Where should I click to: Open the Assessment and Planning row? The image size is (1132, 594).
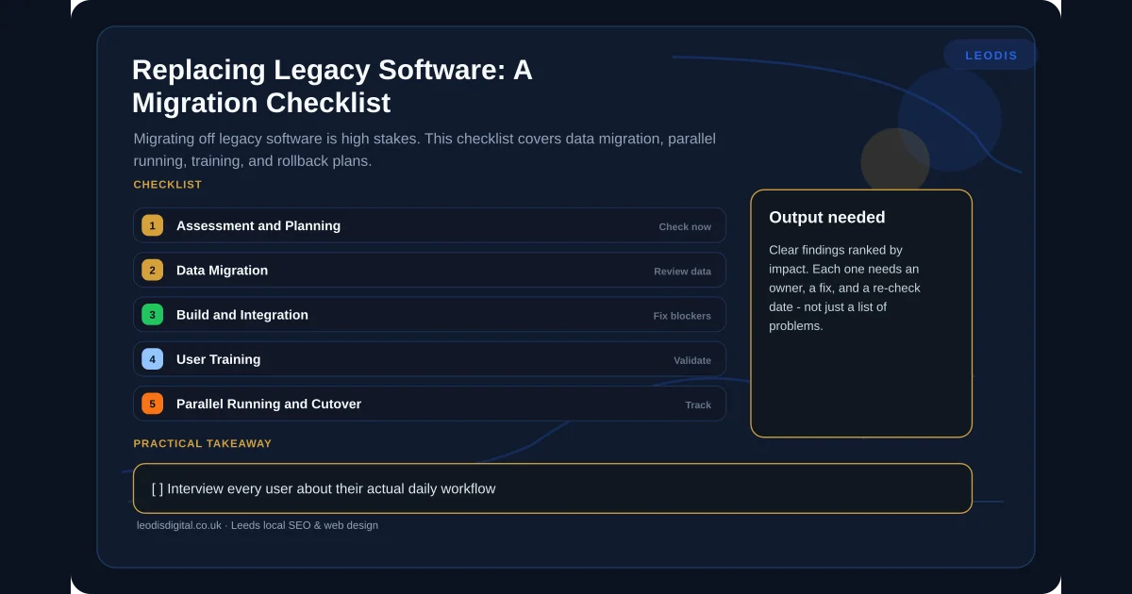click(429, 225)
